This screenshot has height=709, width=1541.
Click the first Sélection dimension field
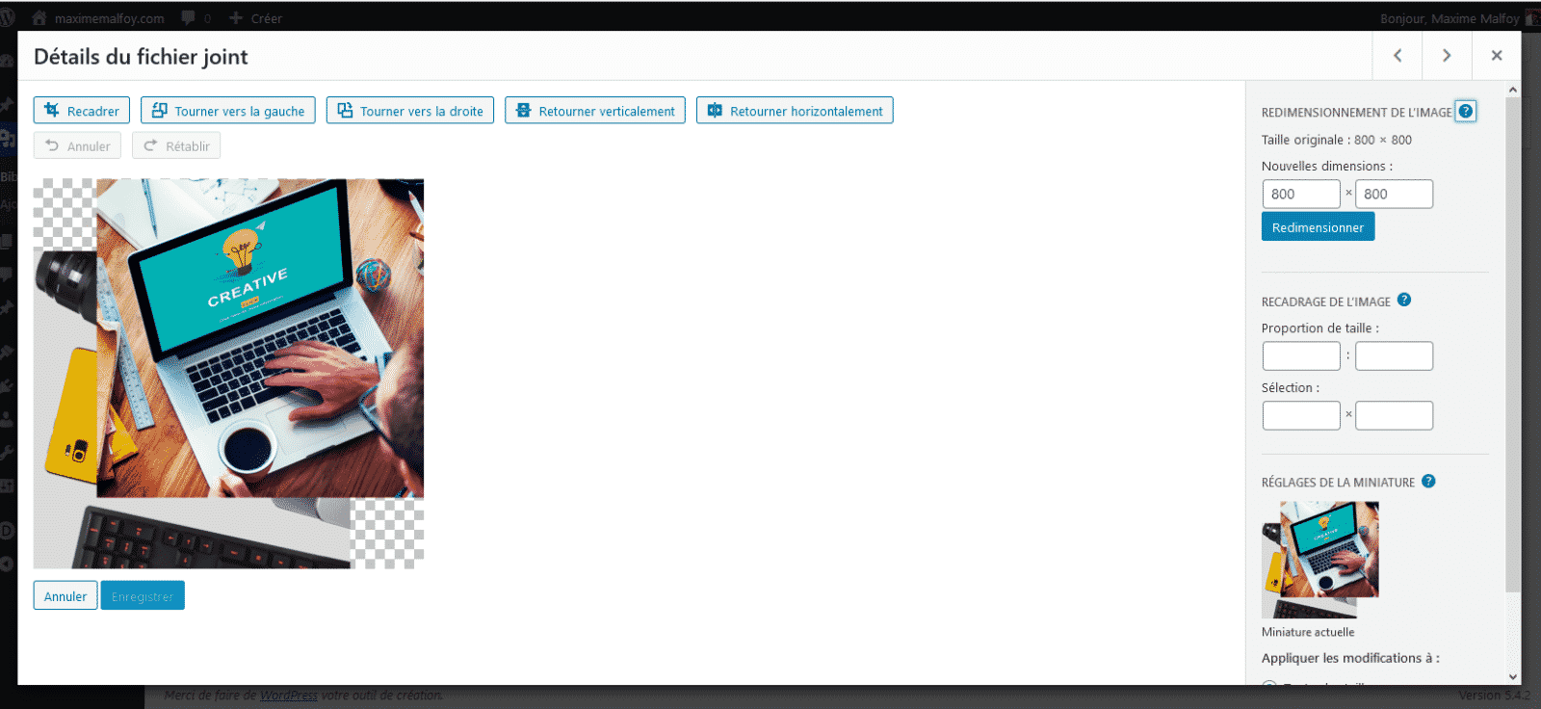[x=1301, y=415]
